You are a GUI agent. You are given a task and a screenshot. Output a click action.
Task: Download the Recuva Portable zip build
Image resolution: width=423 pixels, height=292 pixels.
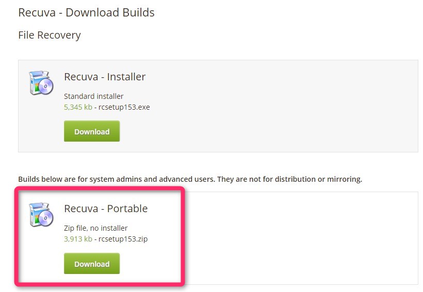pos(92,264)
